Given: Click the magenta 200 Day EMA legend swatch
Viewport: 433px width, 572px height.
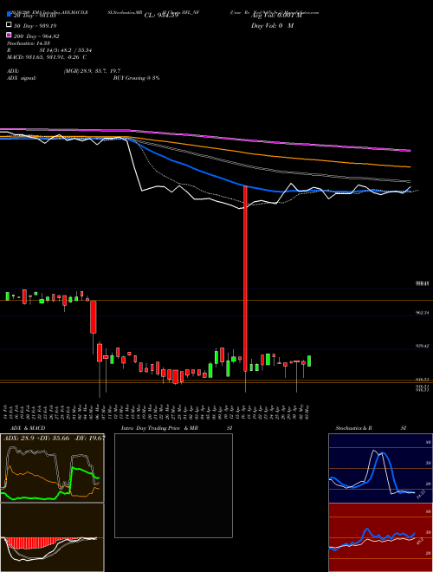Looking at the screenshot, I should pos(10,36).
